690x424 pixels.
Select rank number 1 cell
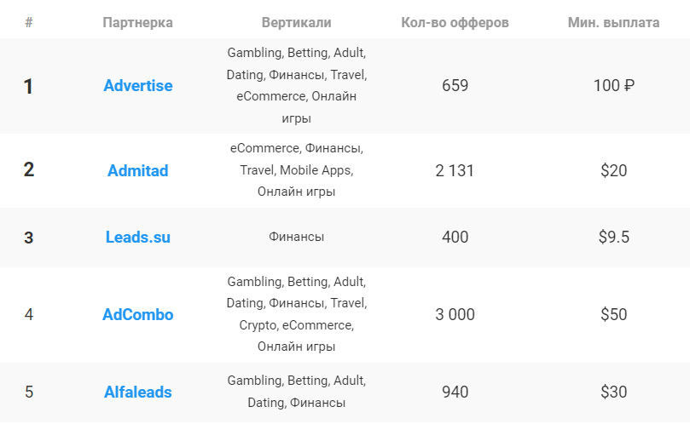coord(29,86)
